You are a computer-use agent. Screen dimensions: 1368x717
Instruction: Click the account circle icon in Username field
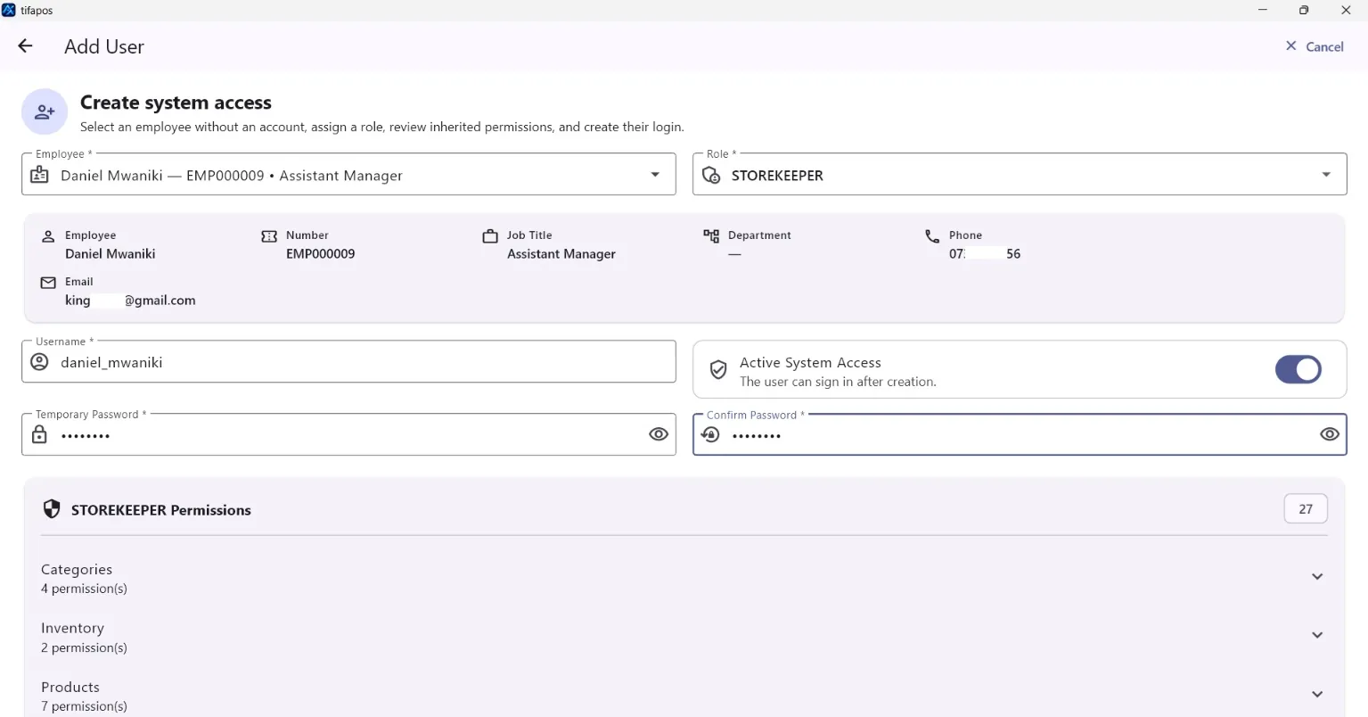point(39,361)
